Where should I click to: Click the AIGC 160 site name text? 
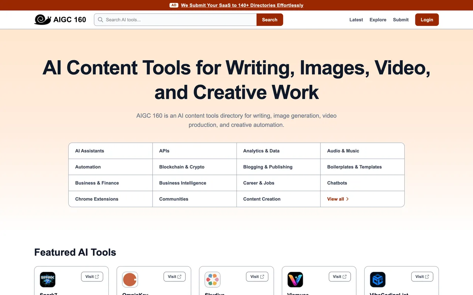tap(70, 20)
